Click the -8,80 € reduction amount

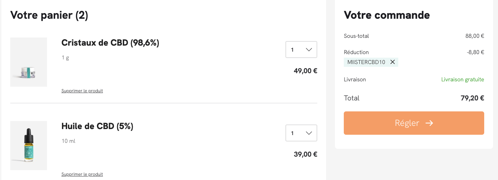point(475,52)
